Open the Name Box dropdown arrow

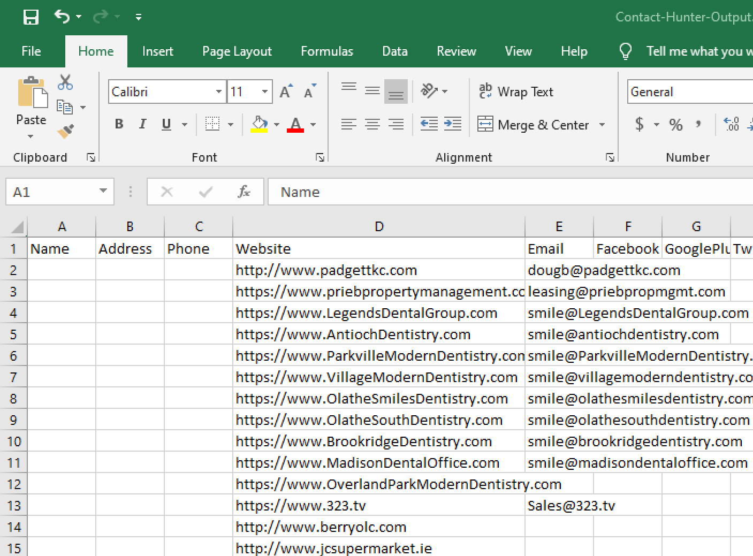coord(103,191)
